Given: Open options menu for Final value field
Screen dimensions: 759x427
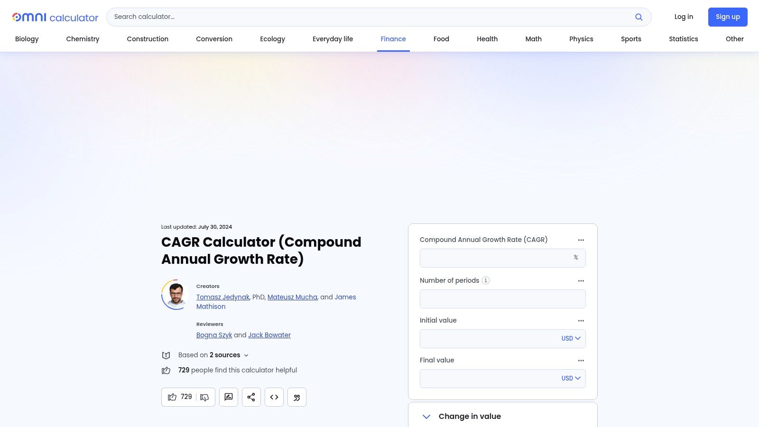Looking at the screenshot, I should coord(581,361).
